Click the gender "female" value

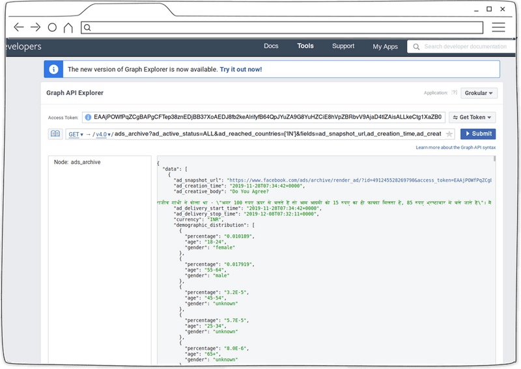pos(224,248)
